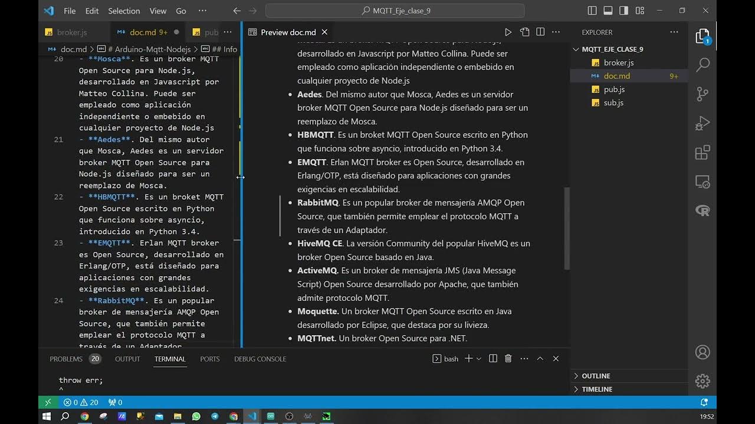This screenshot has width=755, height=424.
Task: Split the terminal
Action: click(493, 358)
